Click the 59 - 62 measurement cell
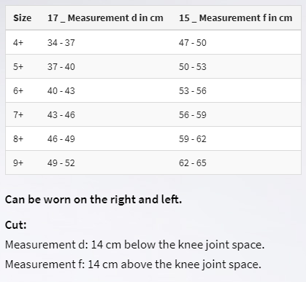This screenshot has height=282, width=306. 193,139
